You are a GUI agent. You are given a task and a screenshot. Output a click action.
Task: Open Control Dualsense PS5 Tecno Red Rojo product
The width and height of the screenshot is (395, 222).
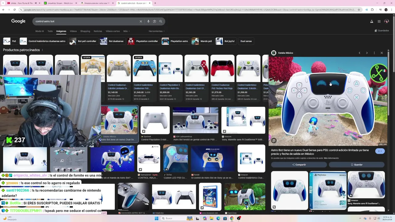click(x=222, y=78)
